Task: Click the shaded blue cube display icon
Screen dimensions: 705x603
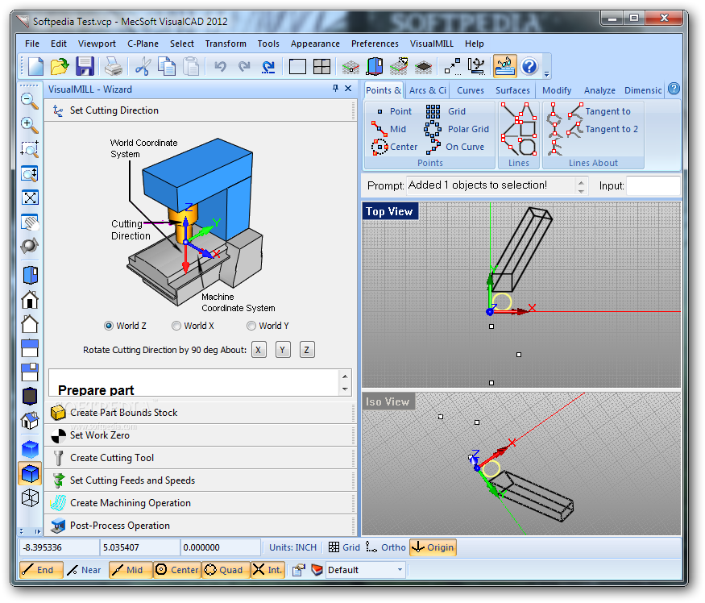Action: point(30,474)
